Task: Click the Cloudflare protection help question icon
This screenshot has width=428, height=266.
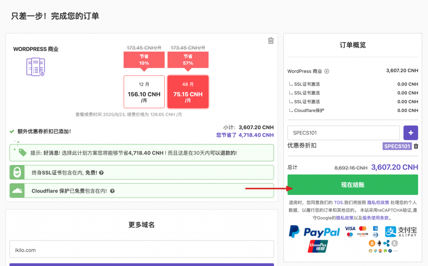Action: coord(112,191)
